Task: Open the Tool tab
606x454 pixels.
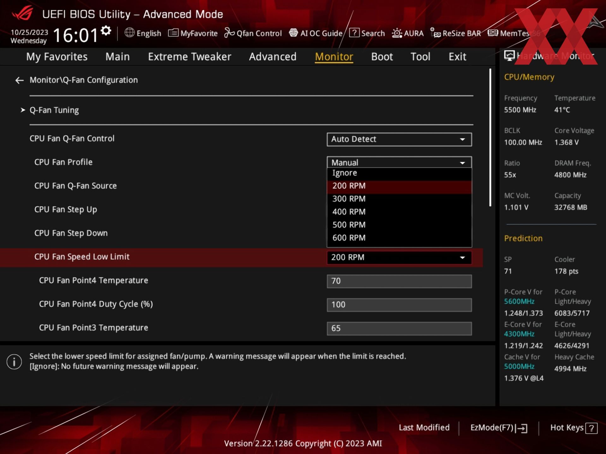Action: [420, 57]
